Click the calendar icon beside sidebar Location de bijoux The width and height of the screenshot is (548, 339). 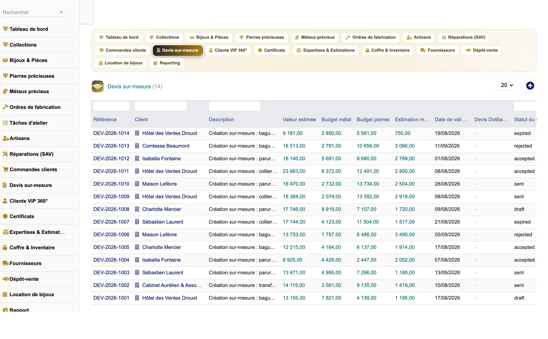pos(5,295)
